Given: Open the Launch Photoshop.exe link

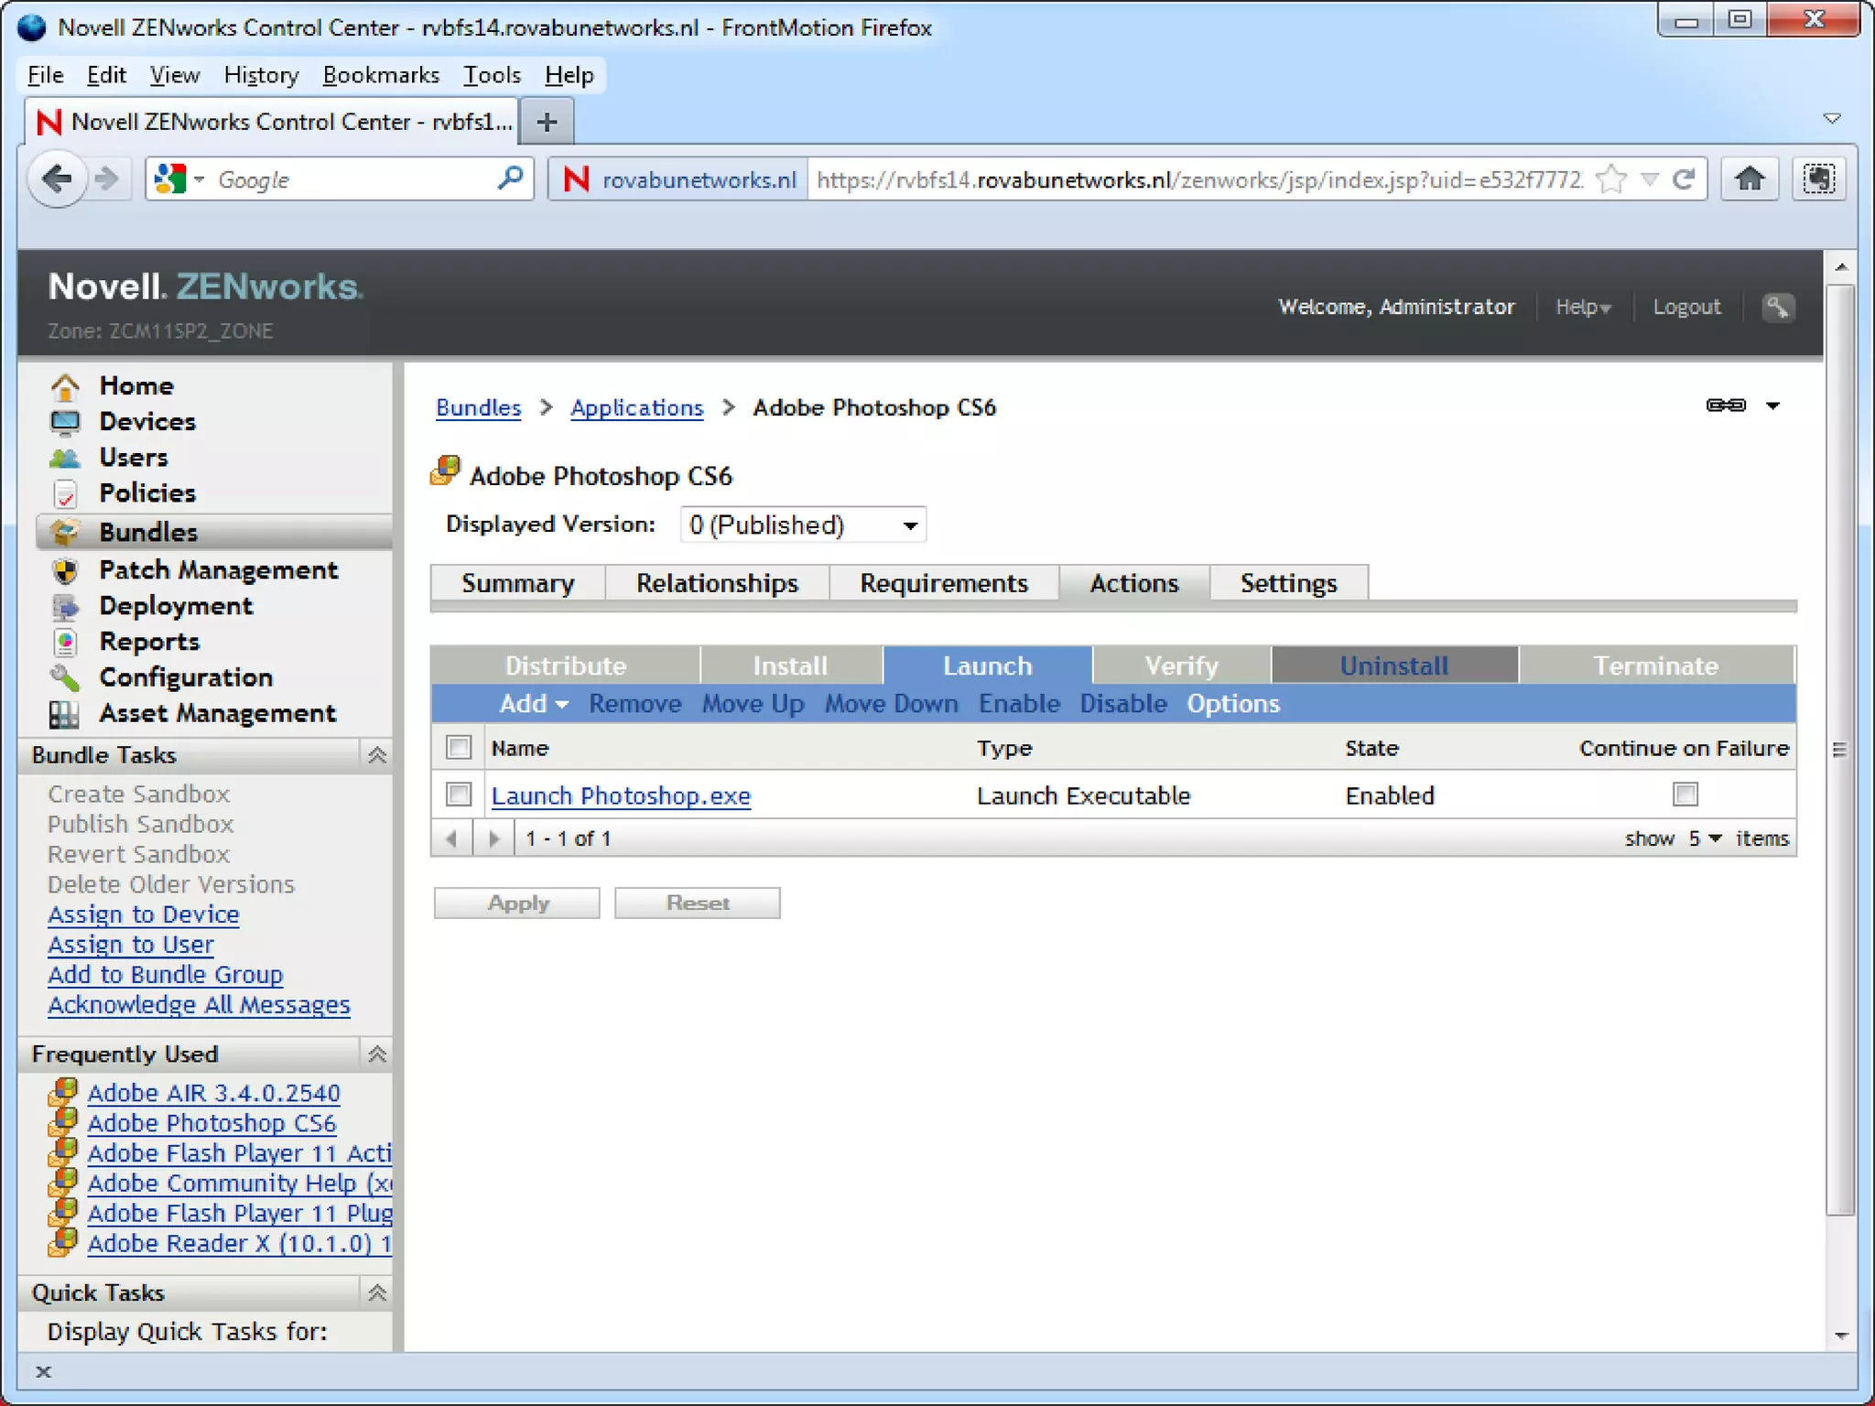Looking at the screenshot, I should (621, 795).
